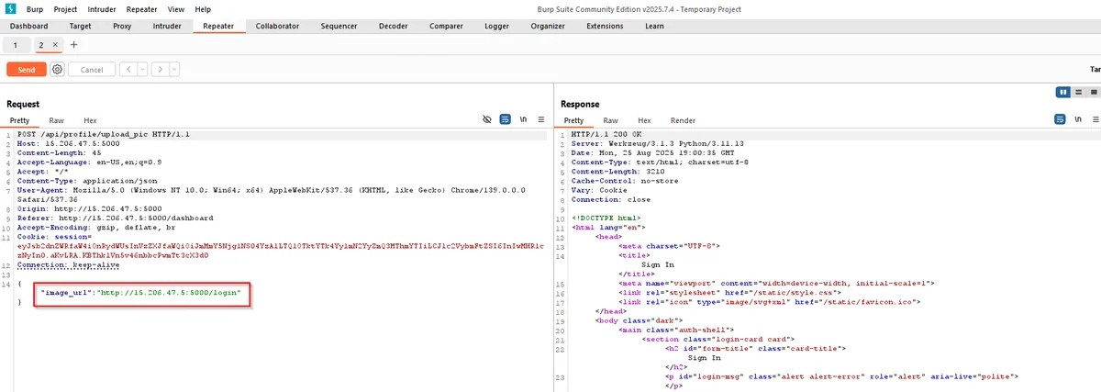Open the Intruder menu in menu bar
Image resolution: width=1101 pixels, height=392 pixels.
tap(102, 8)
